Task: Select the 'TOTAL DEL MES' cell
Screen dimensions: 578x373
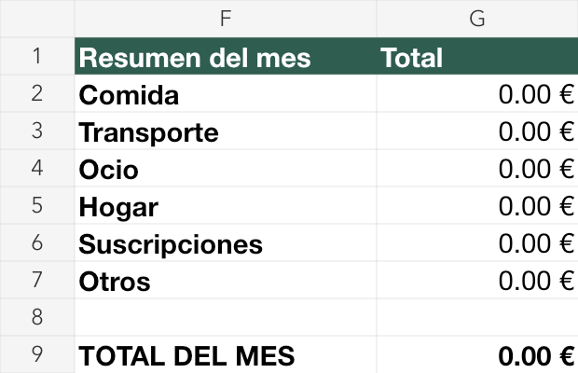Action: [226, 354]
